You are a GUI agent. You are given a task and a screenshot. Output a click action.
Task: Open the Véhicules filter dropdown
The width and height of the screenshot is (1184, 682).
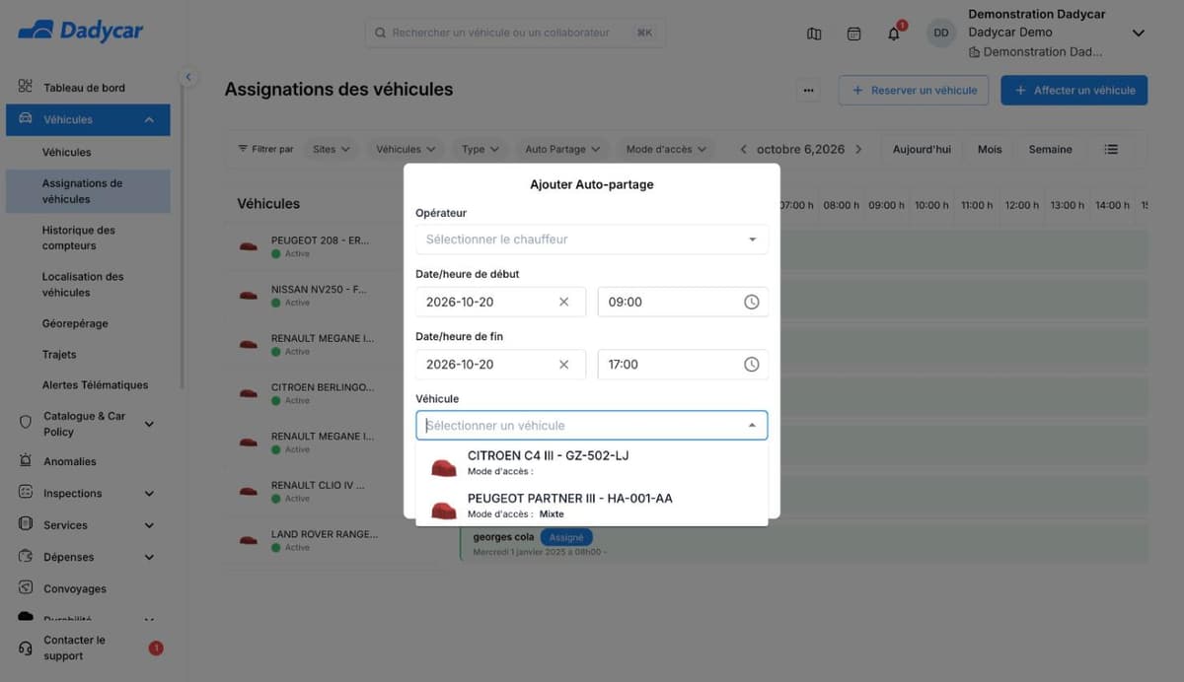(x=406, y=149)
